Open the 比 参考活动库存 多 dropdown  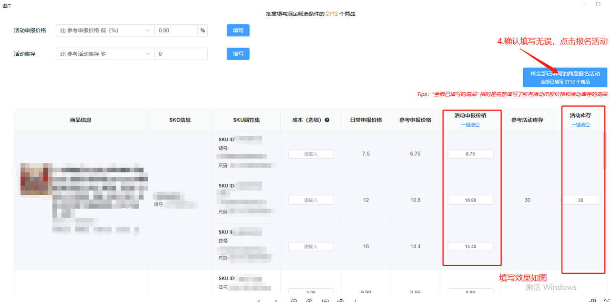click(105, 53)
